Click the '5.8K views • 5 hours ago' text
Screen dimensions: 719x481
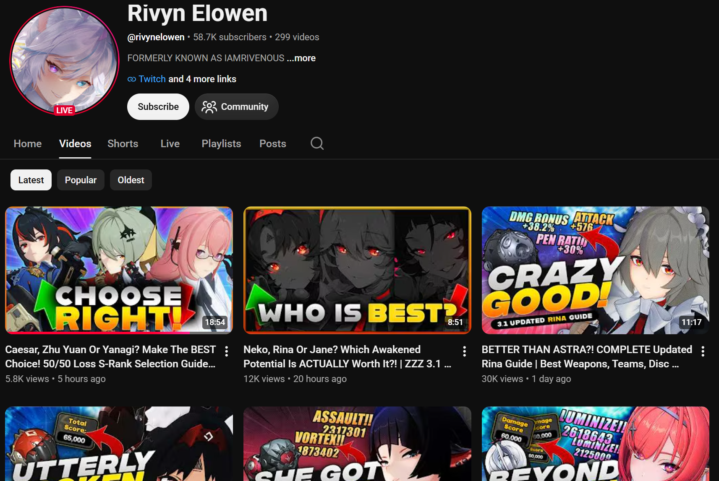tap(55, 379)
